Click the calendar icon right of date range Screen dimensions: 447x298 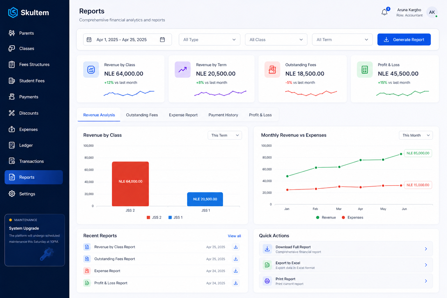[162, 40]
